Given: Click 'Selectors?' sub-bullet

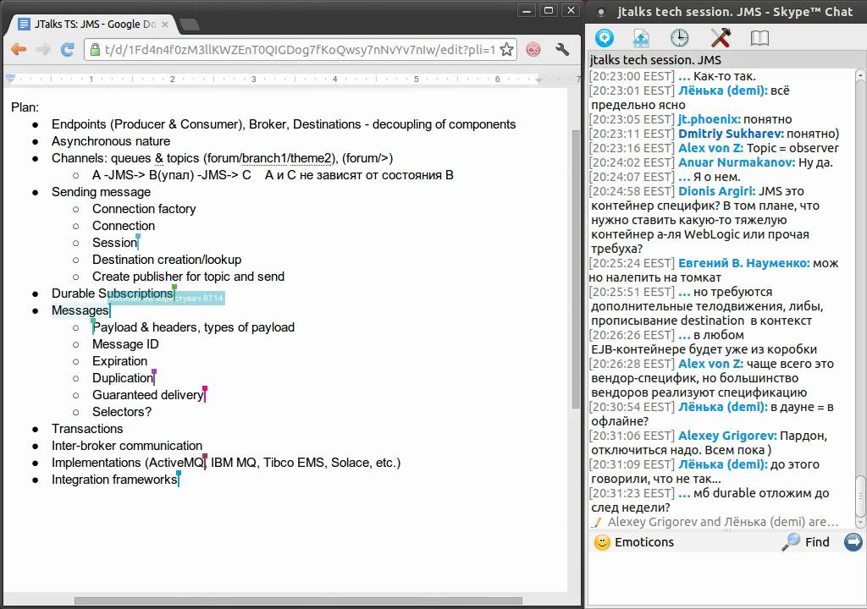Looking at the screenshot, I should click(122, 412).
